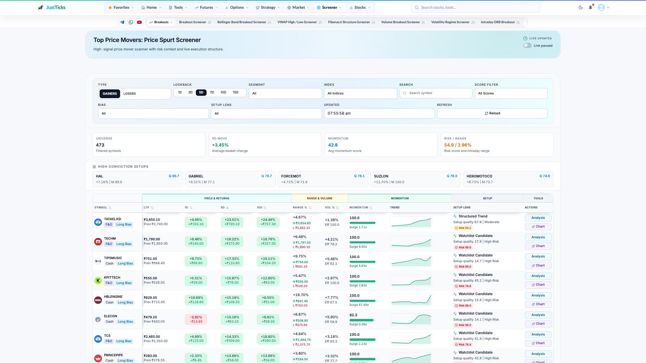Focus the Search symbol field
The image size is (646, 363).
[x=436, y=93]
